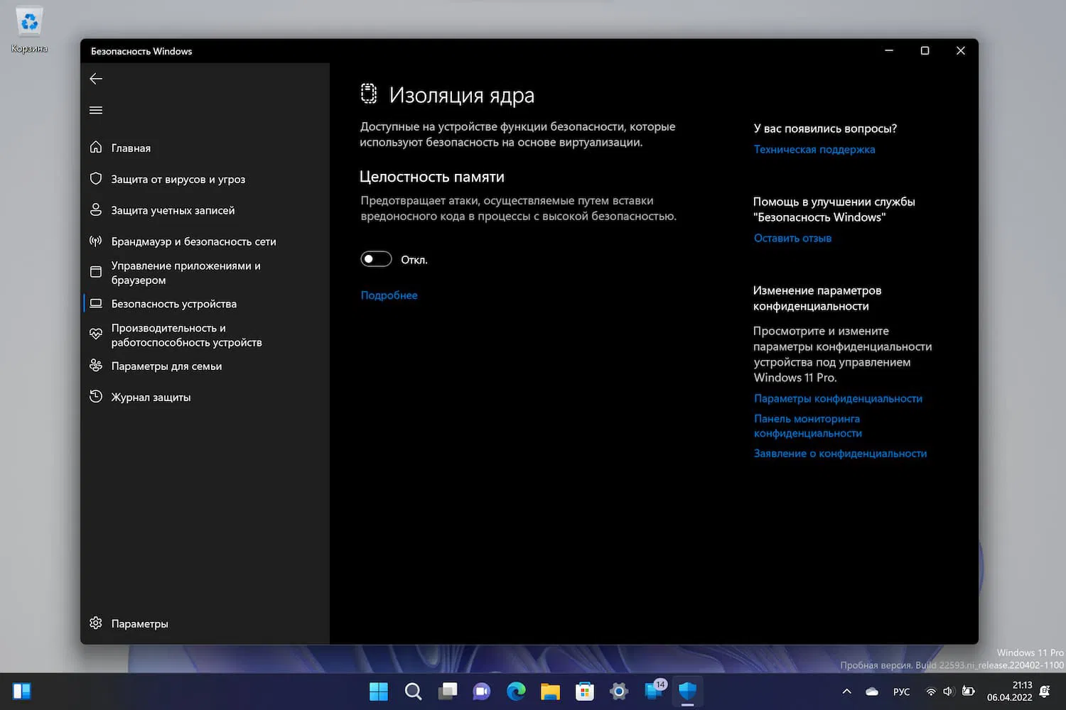Click the core isolation chip icon
Viewport: 1066px width, 710px height.
tap(368, 94)
